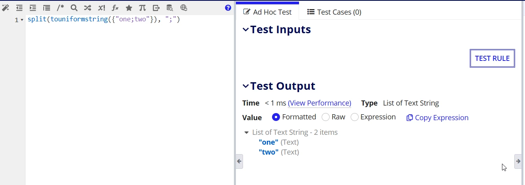This screenshot has width=525, height=185.
Task: Click the '< 1 ms' time value
Action: (275, 103)
